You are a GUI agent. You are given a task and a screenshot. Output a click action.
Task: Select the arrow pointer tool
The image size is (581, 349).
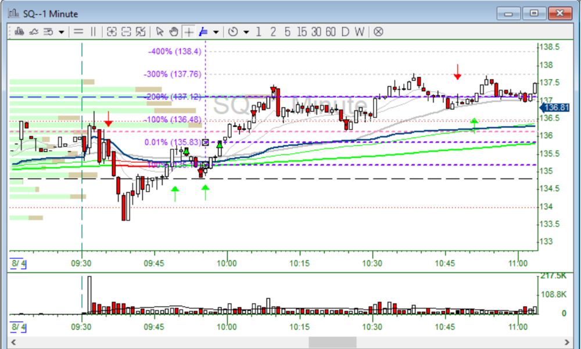point(160,32)
